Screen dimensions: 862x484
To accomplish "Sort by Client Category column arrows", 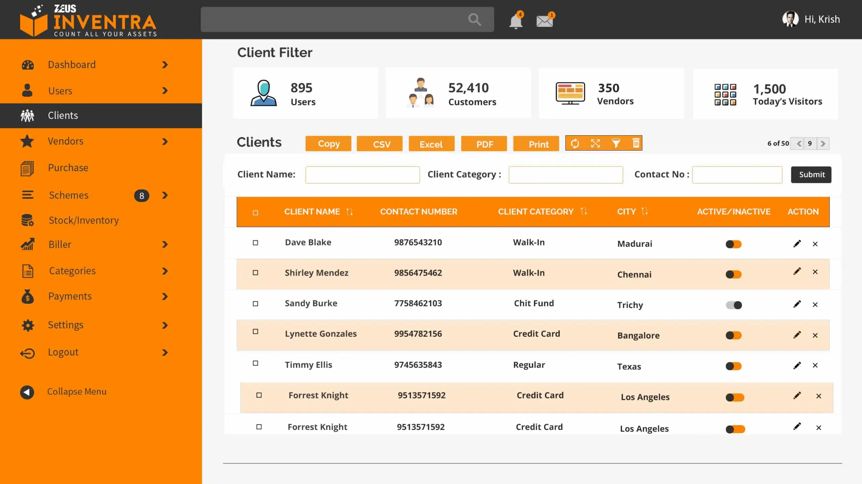I will [x=584, y=211].
